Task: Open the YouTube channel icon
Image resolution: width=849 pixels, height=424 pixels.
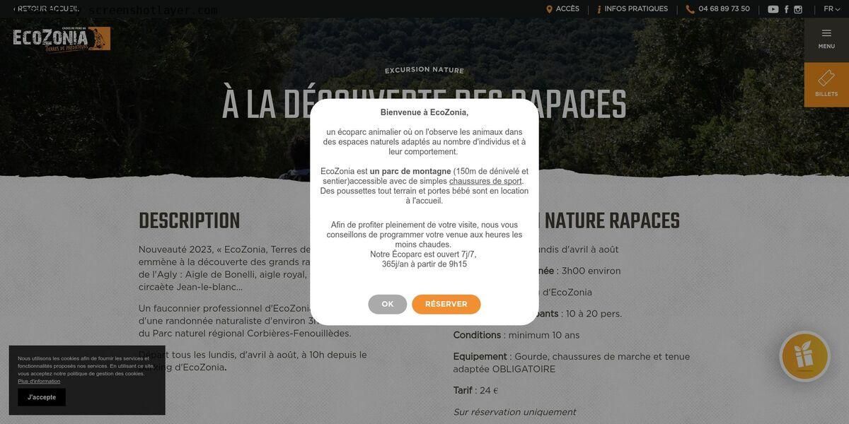Action: (x=773, y=9)
